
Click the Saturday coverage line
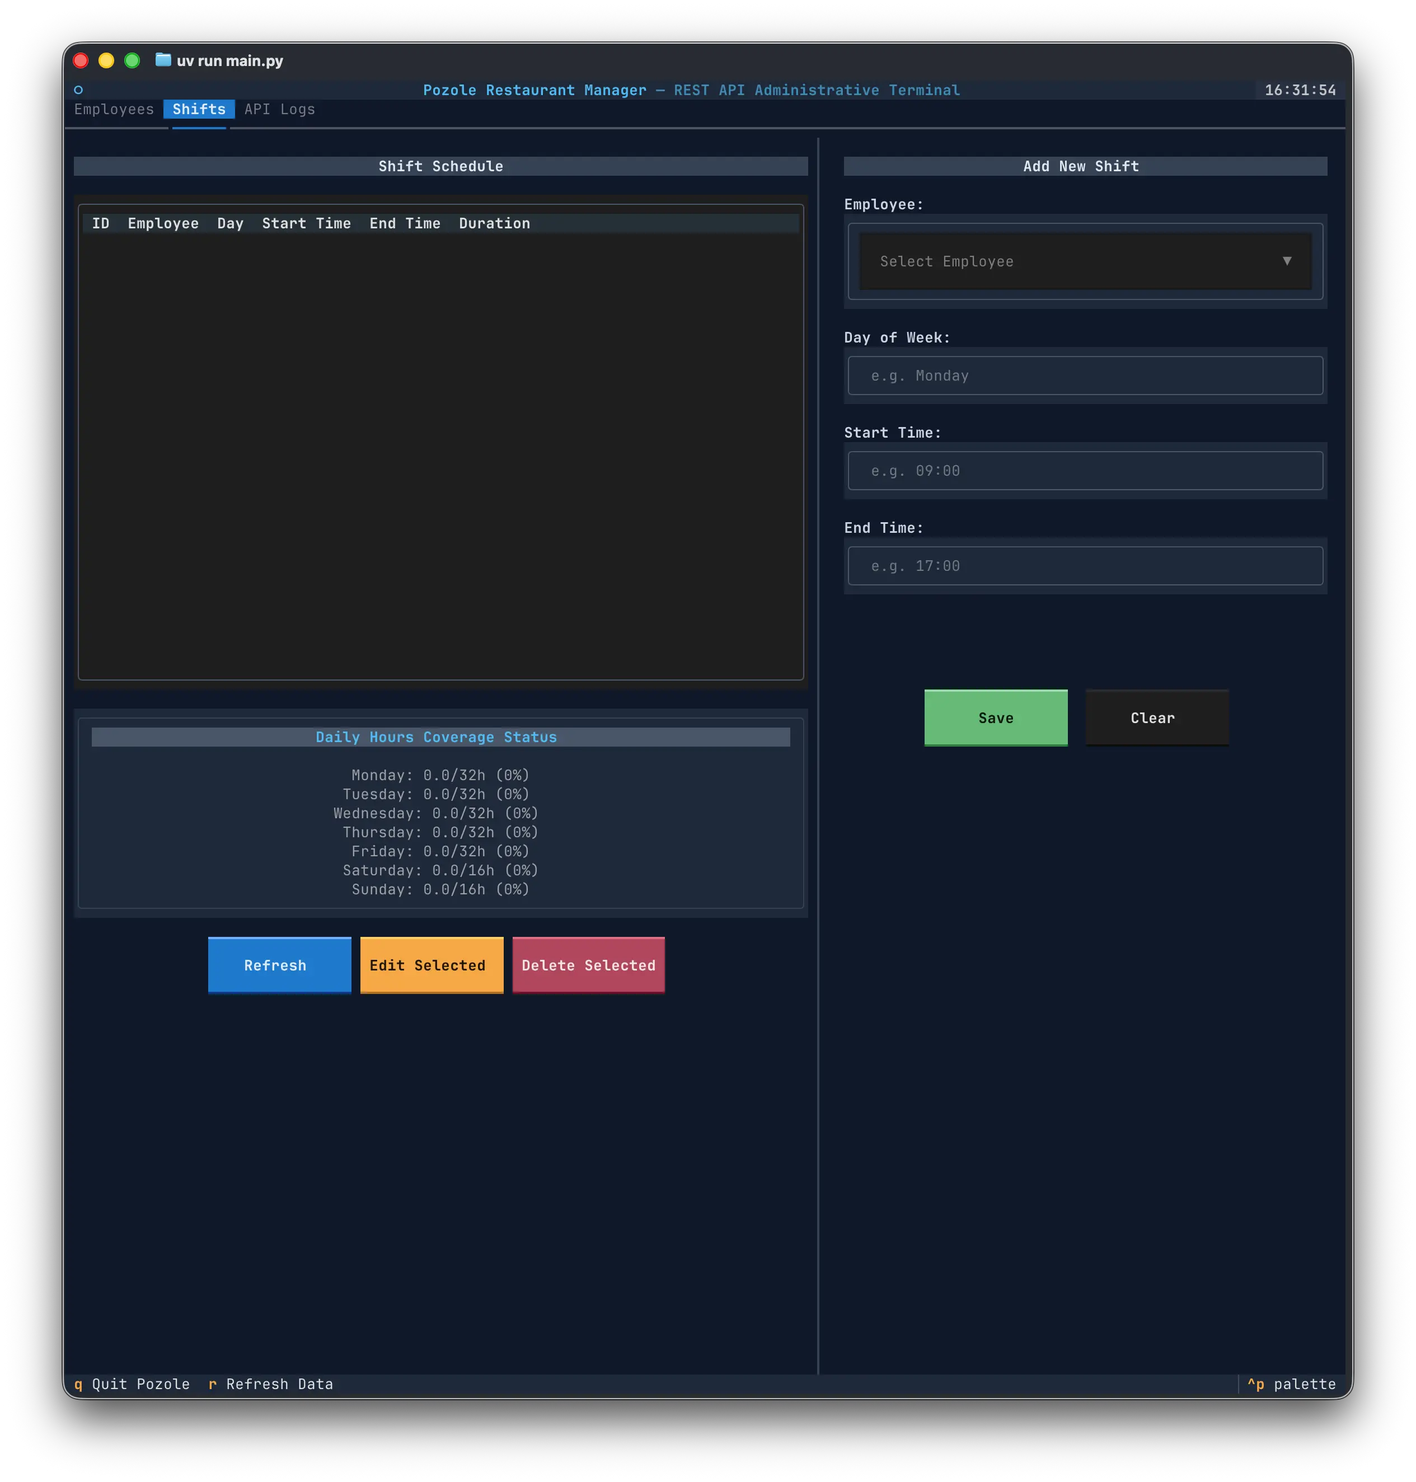(441, 870)
